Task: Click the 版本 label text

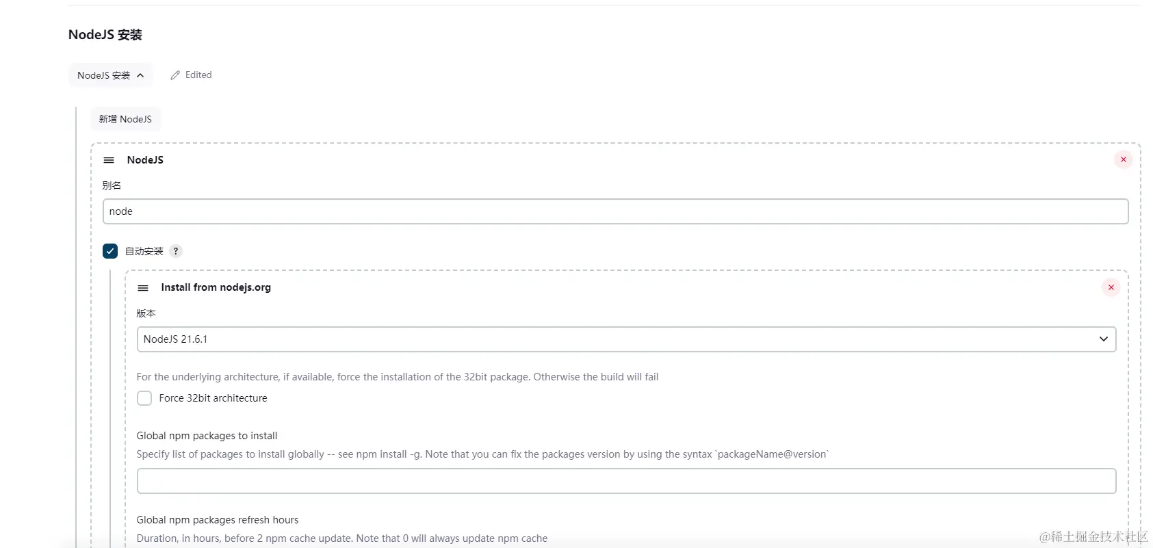Action: coord(146,313)
